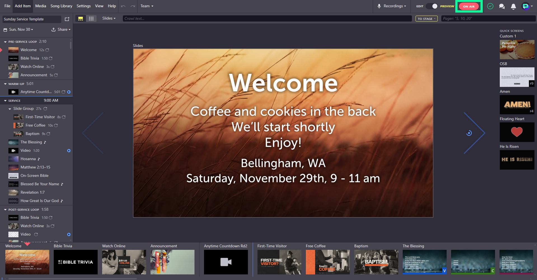The width and height of the screenshot is (537, 280).
Task: Click the microphone Recordings icon
Action: [x=379, y=6]
